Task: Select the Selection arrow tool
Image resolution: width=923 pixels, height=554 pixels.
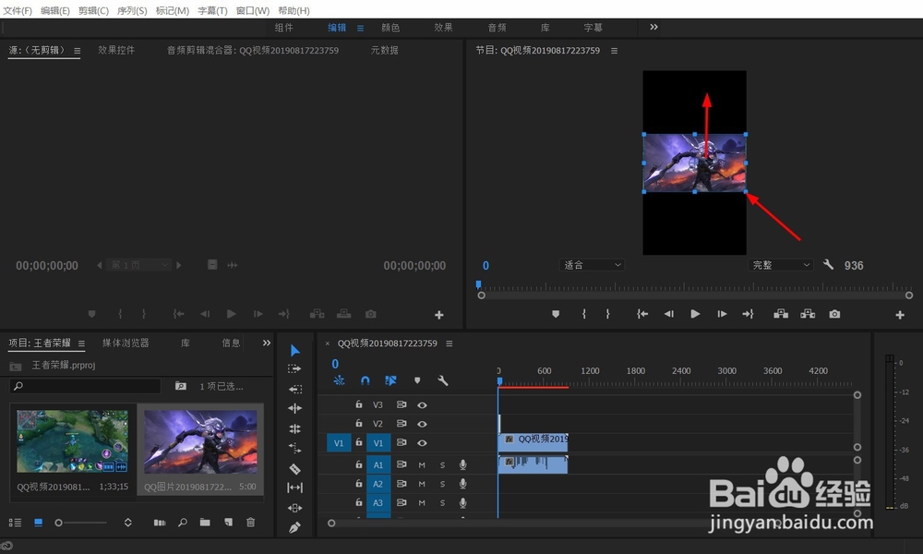Action: tap(295, 350)
